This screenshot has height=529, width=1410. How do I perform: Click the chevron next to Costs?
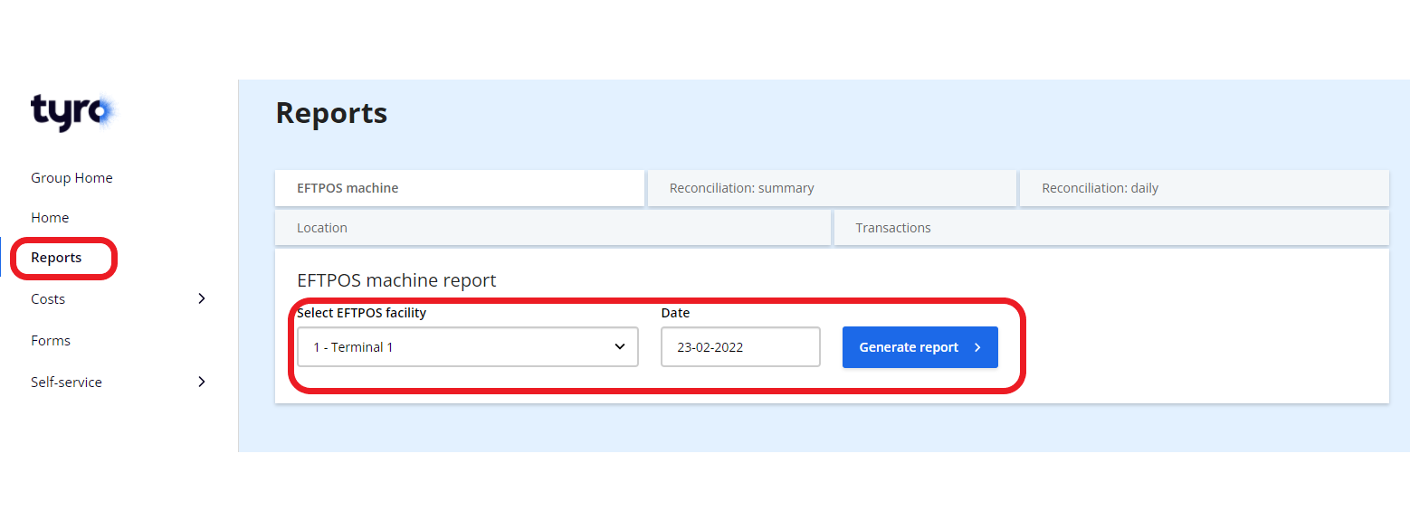point(201,298)
